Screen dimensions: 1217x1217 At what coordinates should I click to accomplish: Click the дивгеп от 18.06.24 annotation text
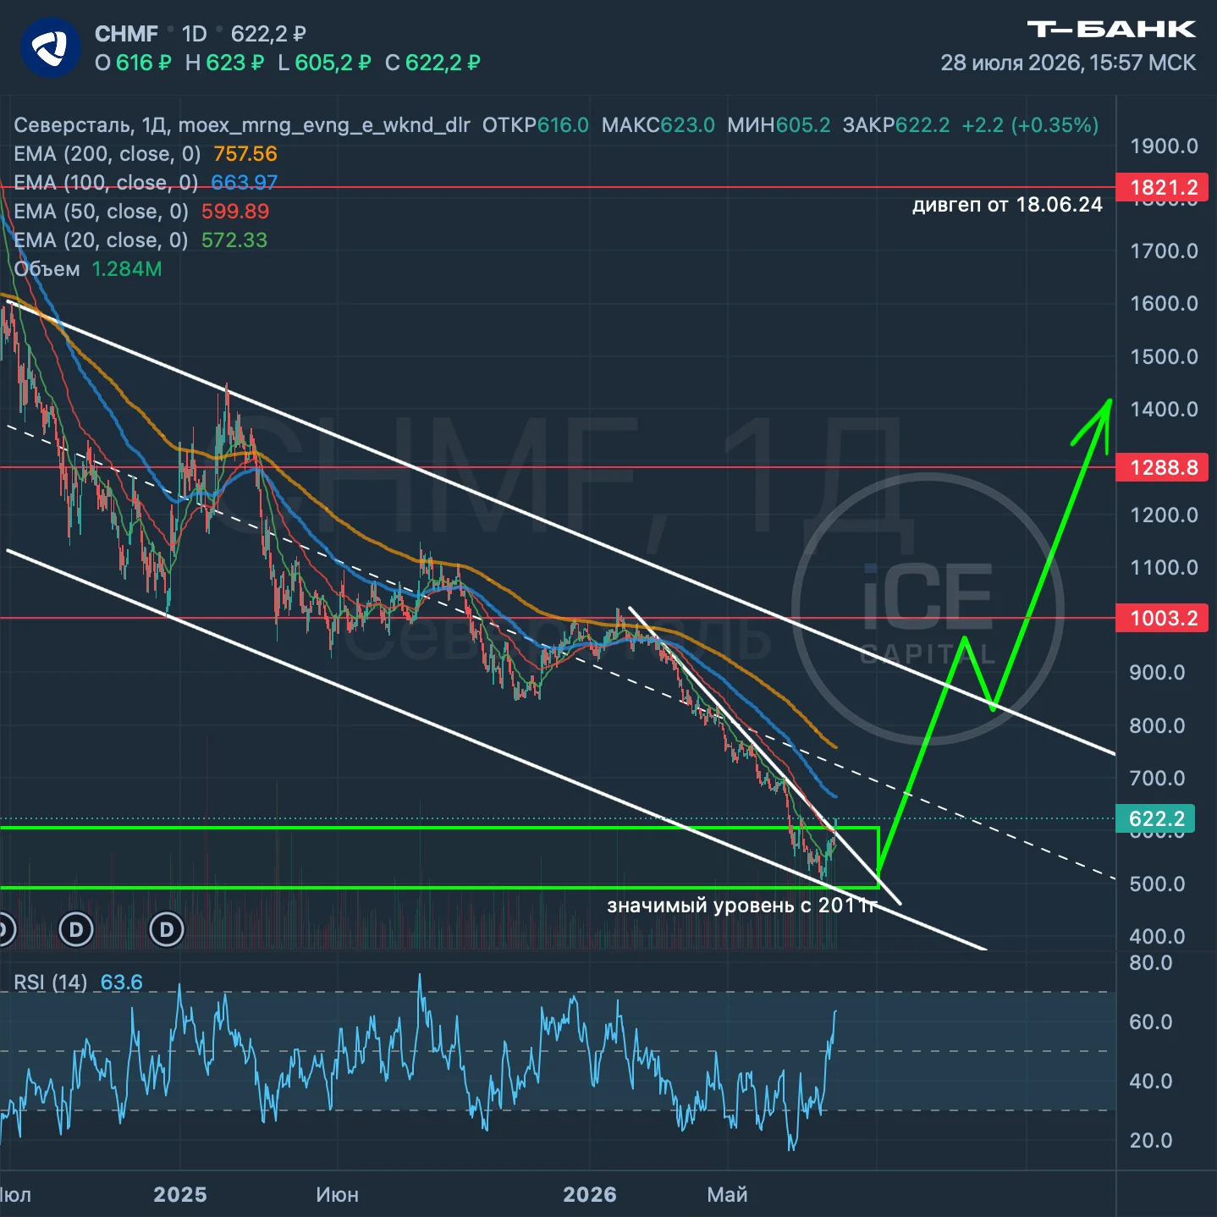[1007, 205]
